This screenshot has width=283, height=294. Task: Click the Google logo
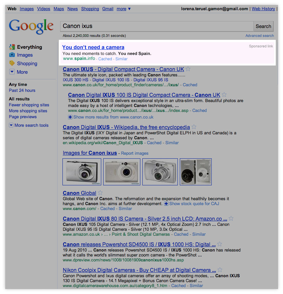[x=31, y=26]
